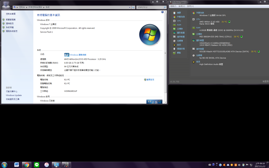The height and width of the screenshot is (168, 269).
Task: Click Motherboard heading in Speccy summary
Action: (x=199, y=34)
